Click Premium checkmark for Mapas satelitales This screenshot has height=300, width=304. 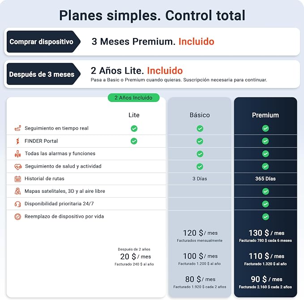click(265, 191)
